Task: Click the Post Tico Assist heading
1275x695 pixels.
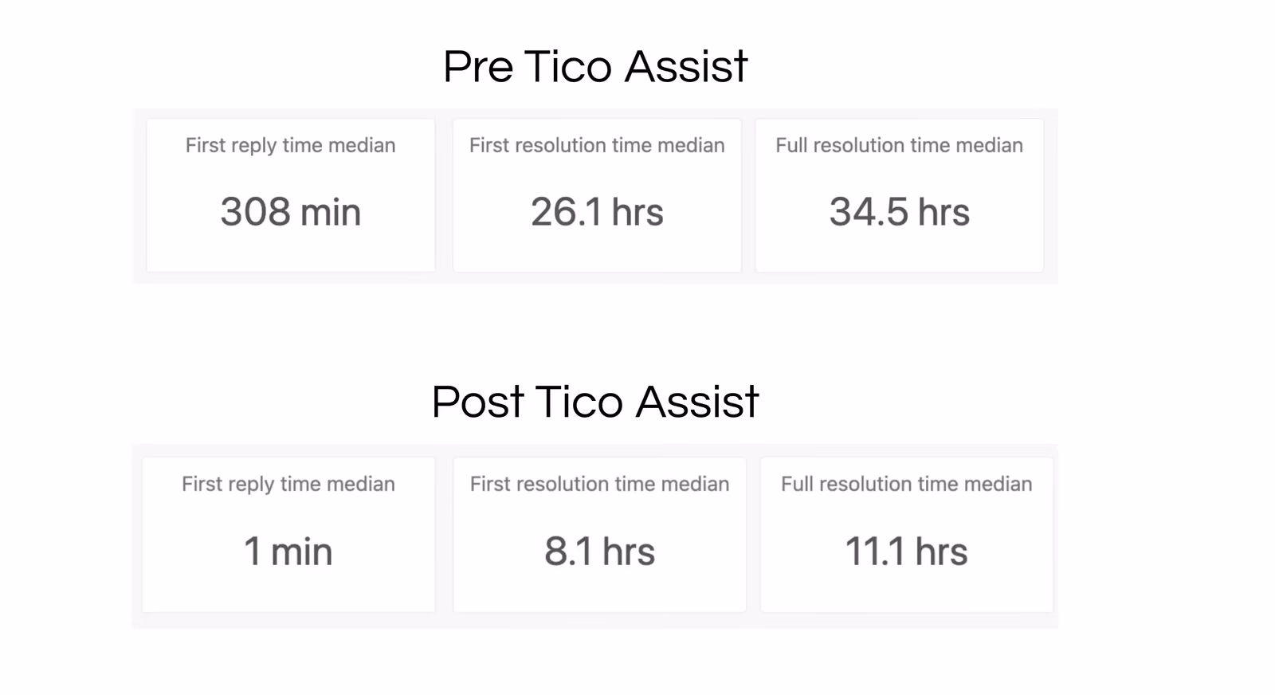Action: point(595,402)
